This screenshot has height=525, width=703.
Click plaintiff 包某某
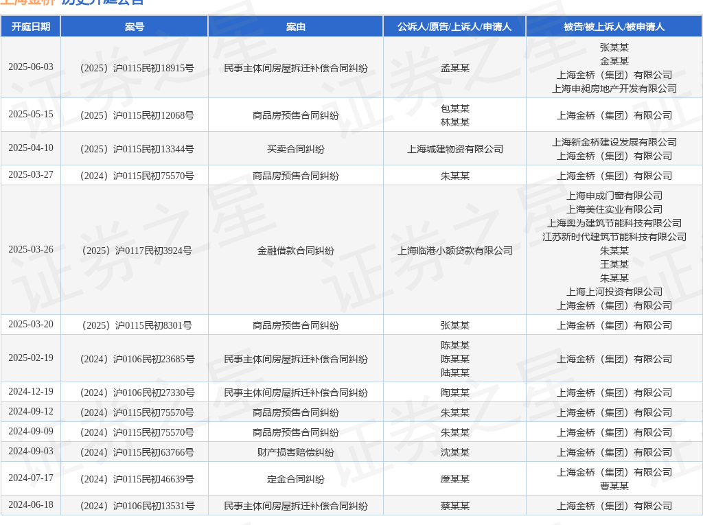tap(454, 108)
